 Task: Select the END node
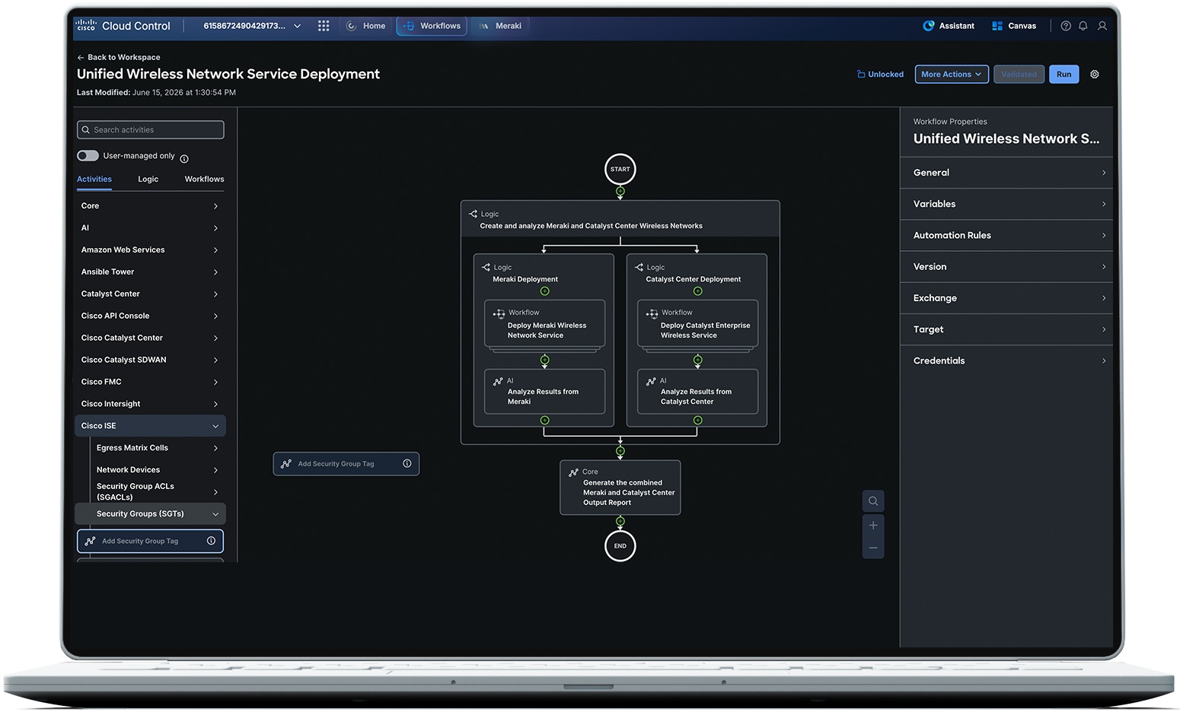coord(620,545)
